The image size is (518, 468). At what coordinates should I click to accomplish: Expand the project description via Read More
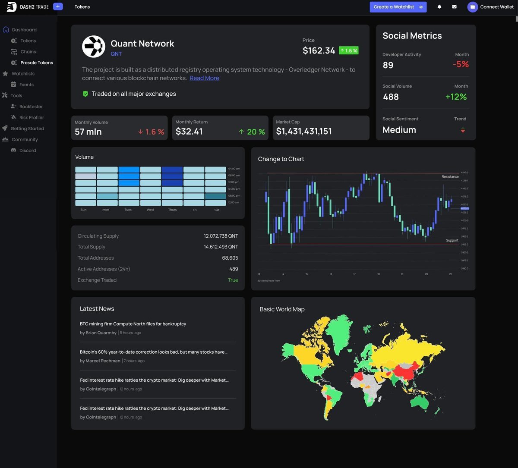[x=204, y=78]
